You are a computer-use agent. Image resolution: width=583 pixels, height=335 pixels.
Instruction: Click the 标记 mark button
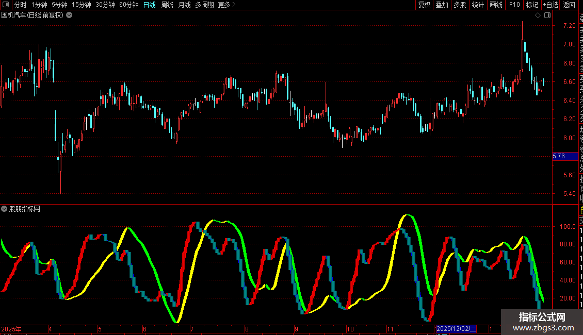[x=532, y=5]
